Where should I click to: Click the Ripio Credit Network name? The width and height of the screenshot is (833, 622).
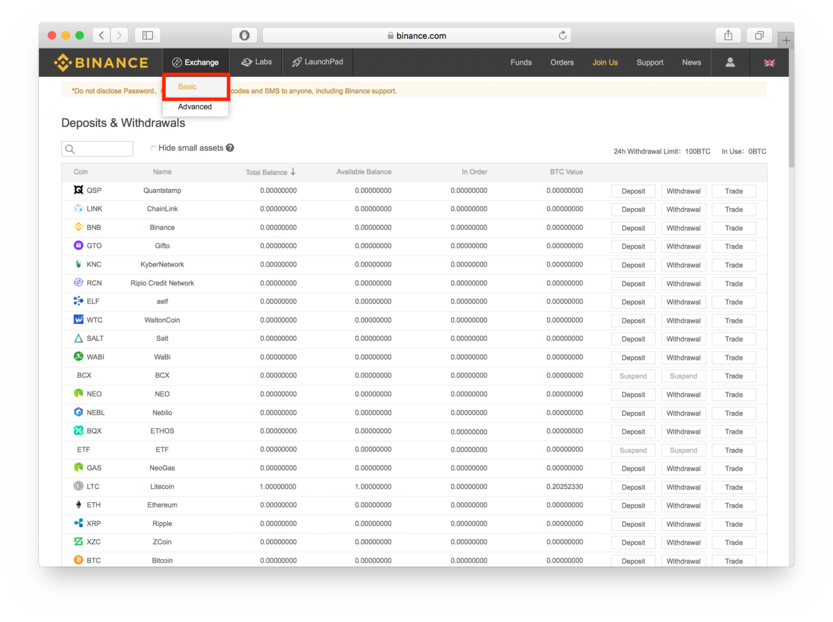[x=162, y=283]
